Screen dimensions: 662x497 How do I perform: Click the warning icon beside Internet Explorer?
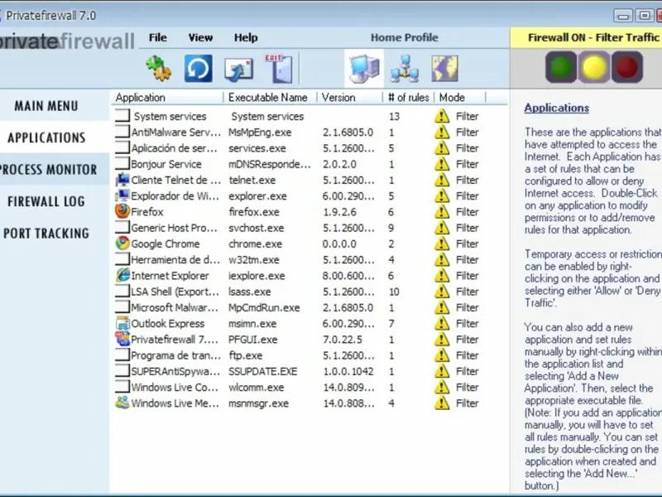click(x=442, y=276)
